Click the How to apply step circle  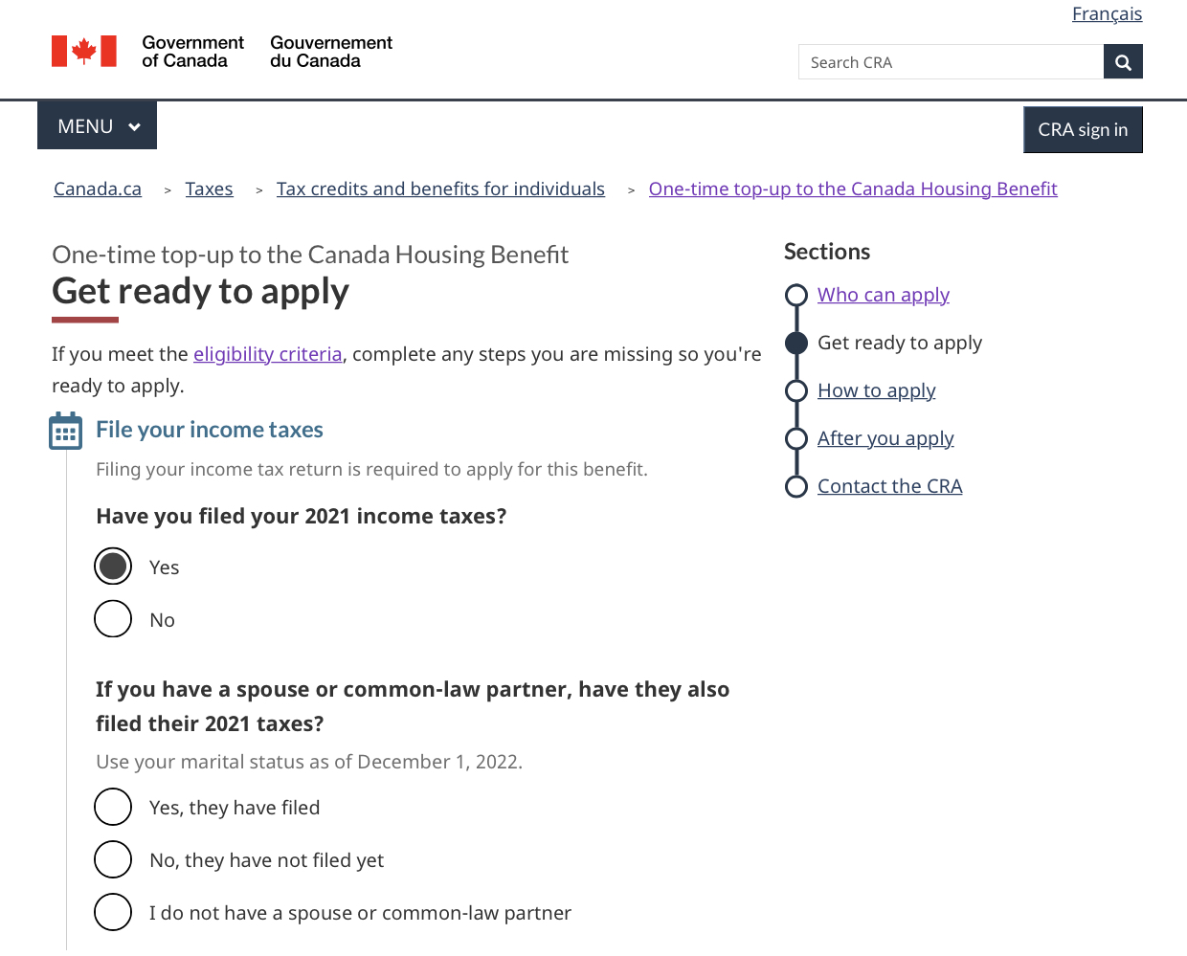point(795,390)
